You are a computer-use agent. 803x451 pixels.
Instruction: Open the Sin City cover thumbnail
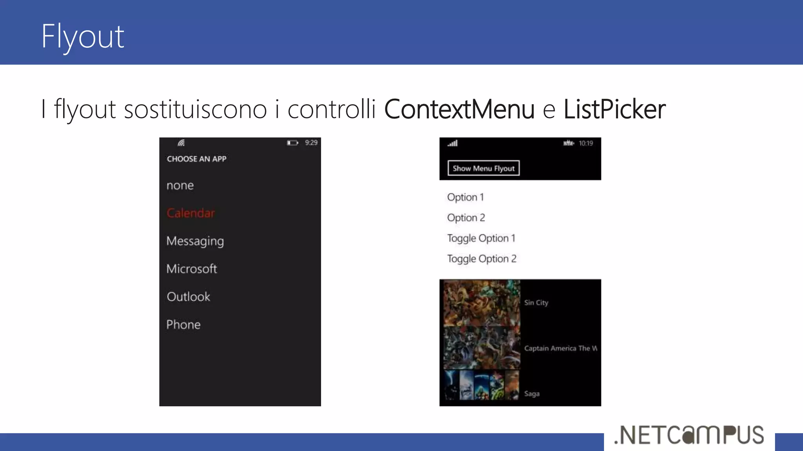481,303
